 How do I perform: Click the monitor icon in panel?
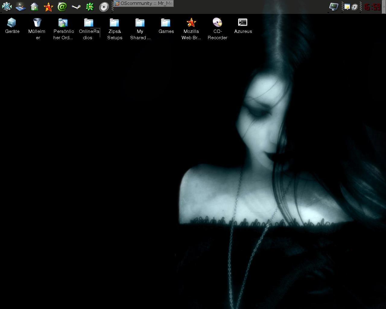point(334,6)
